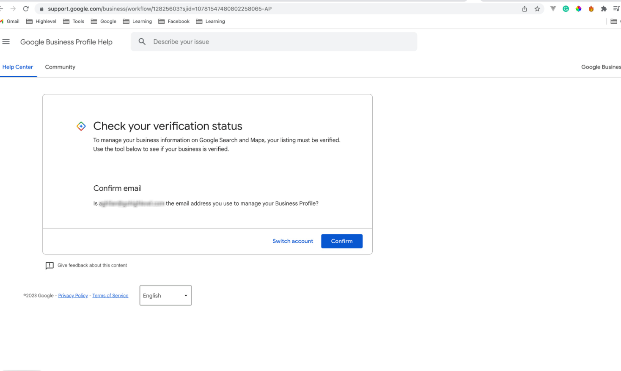Open the colorful pinwheel extension icon
The width and height of the screenshot is (621, 371).
click(x=578, y=8)
